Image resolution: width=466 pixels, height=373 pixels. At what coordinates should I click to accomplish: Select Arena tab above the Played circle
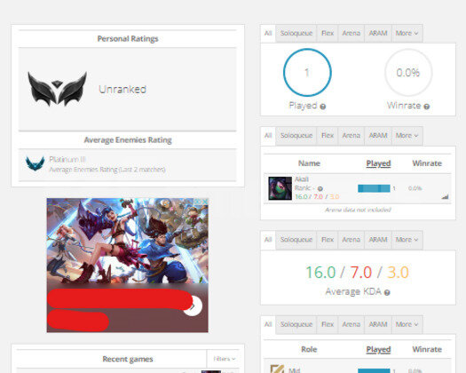[x=351, y=33]
